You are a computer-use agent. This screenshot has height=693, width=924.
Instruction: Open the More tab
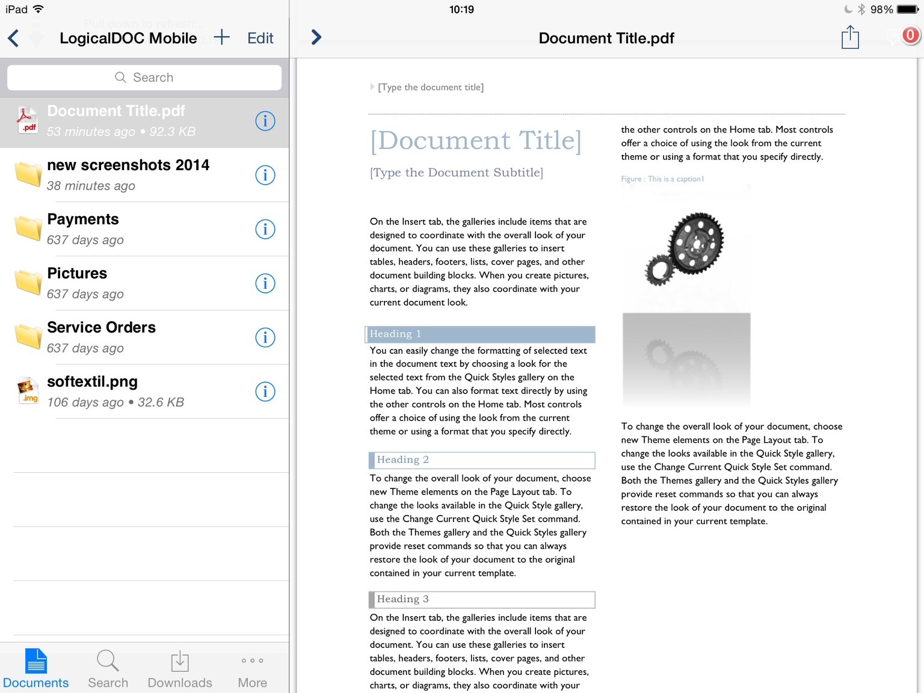(252, 669)
